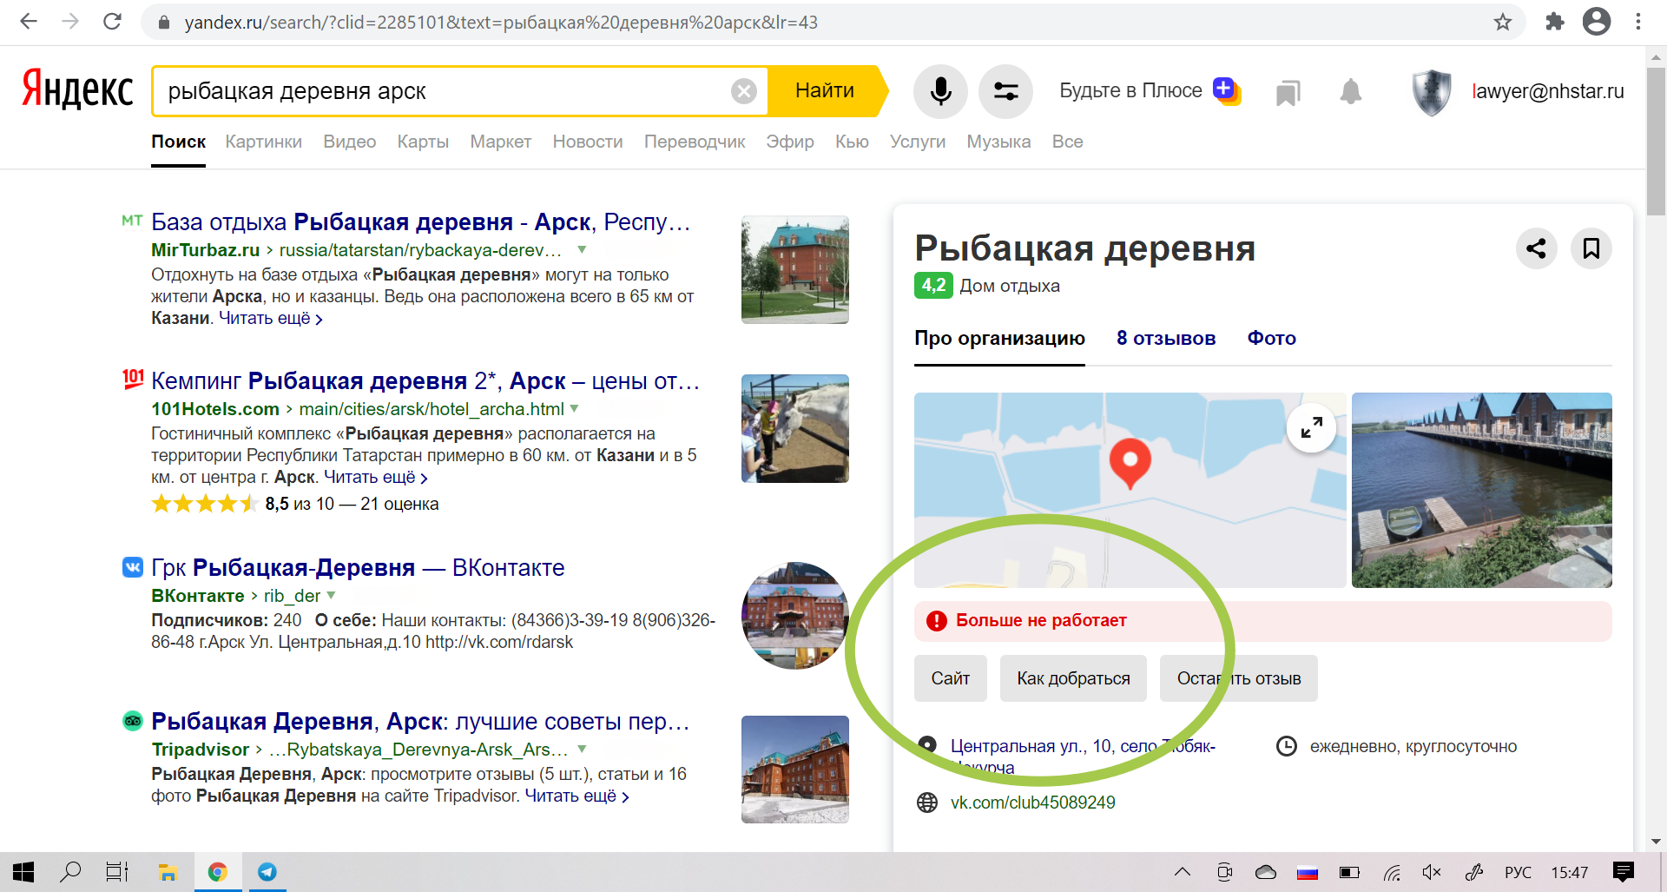Open Грк Рыбацкая-Деревня ВКонтакте result
Image resolution: width=1667 pixels, height=892 pixels.
coord(358,568)
